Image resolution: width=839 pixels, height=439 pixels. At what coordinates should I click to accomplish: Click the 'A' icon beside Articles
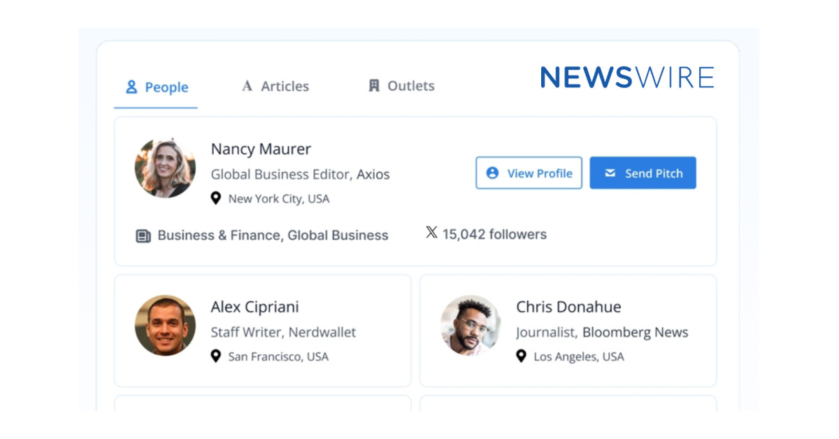pyautogui.click(x=247, y=86)
